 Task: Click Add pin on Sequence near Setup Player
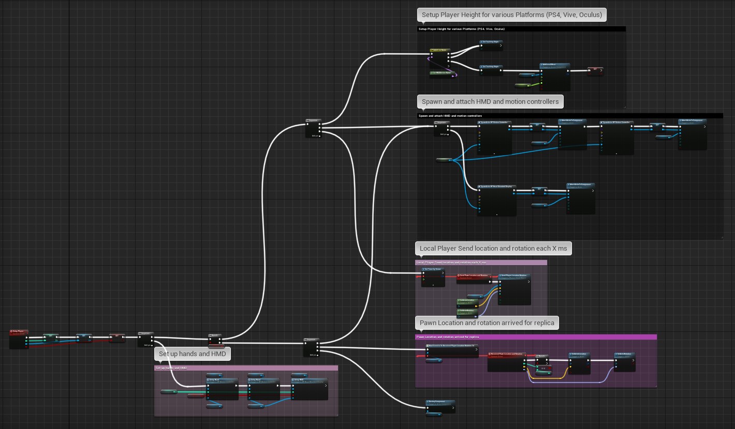point(148,345)
